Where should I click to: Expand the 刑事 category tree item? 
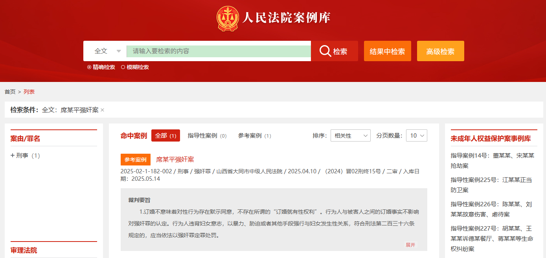coord(13,156)
